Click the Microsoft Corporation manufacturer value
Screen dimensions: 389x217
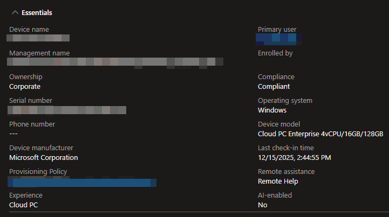(x=44, y=157)
